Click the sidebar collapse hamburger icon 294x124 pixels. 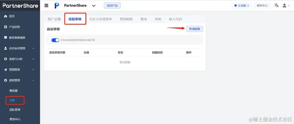[x=46, y=6]
